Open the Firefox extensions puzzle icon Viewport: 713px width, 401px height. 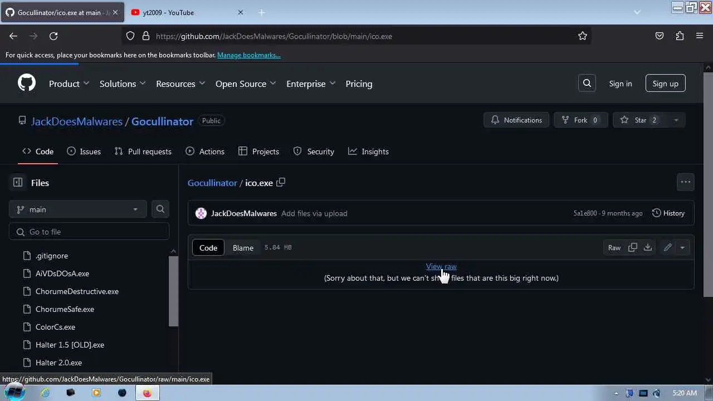point(680,36)
